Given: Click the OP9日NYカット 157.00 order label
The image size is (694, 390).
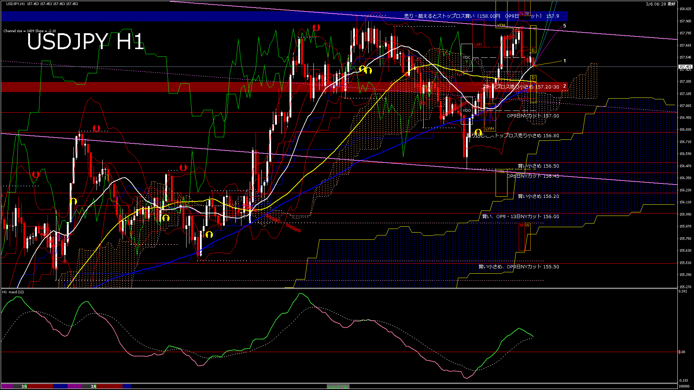Looking at the screenshot, I should pyautogui.click(x=533, y=116).
